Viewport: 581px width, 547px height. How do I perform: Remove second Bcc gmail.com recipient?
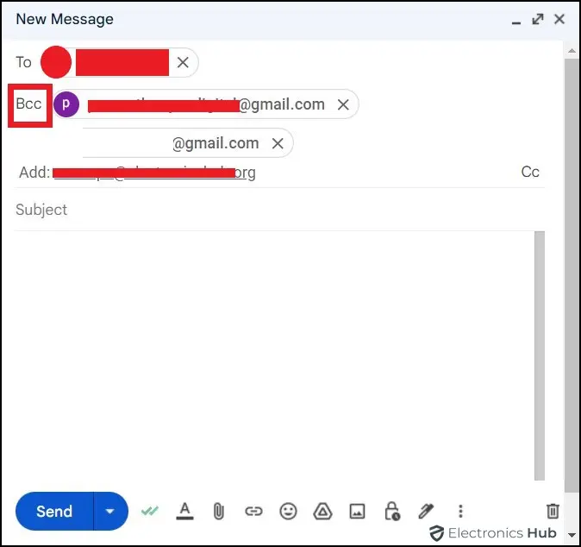point(278,143)
